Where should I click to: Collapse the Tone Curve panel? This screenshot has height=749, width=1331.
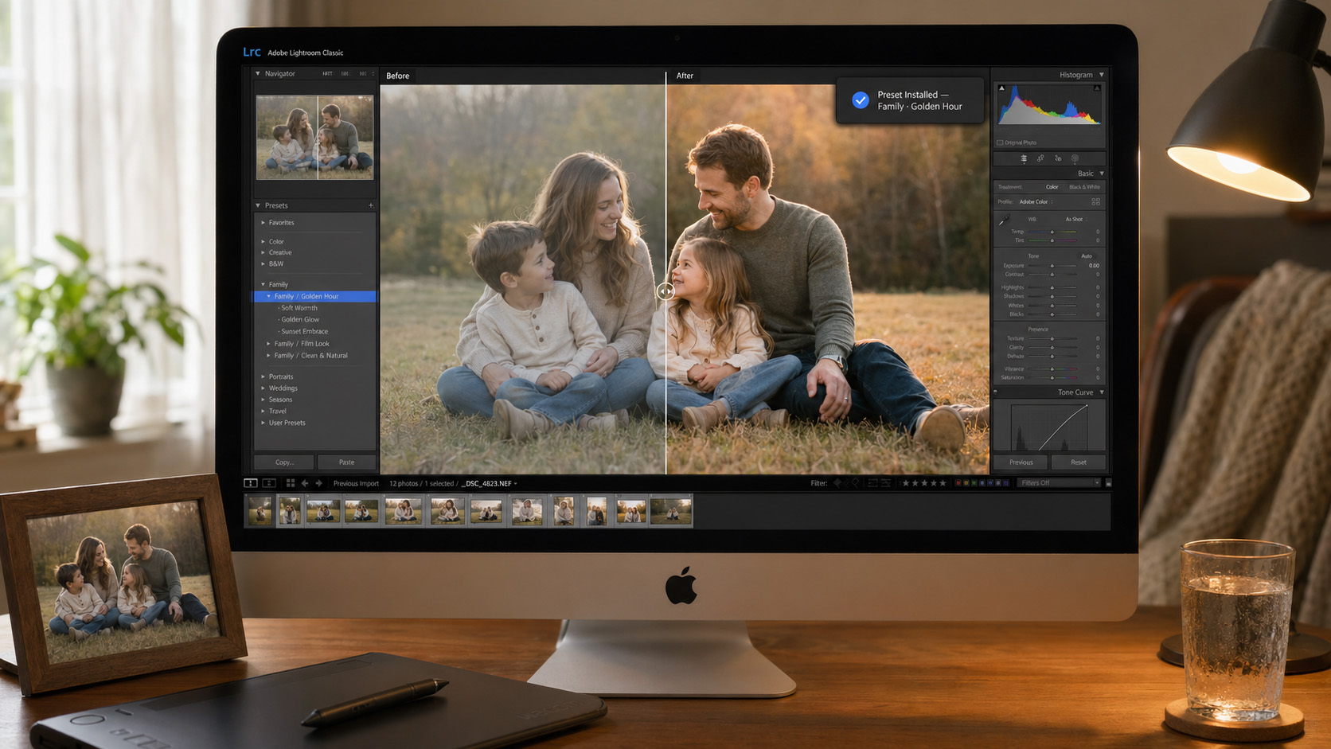tap(1102, 392)
